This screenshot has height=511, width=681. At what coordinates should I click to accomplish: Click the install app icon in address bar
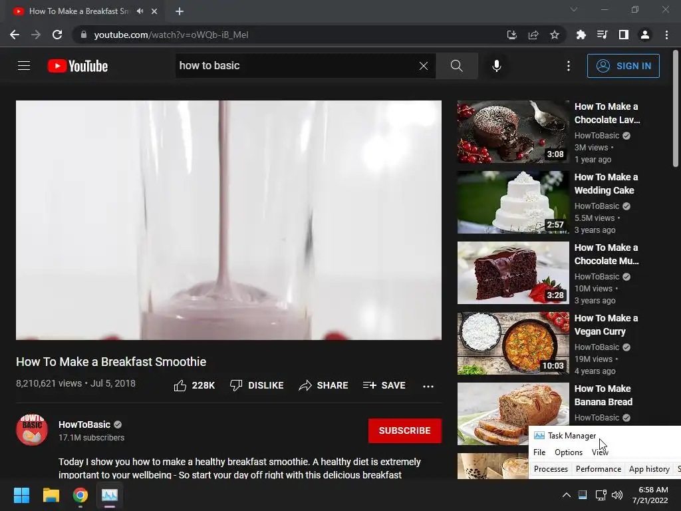coord(512,35)
